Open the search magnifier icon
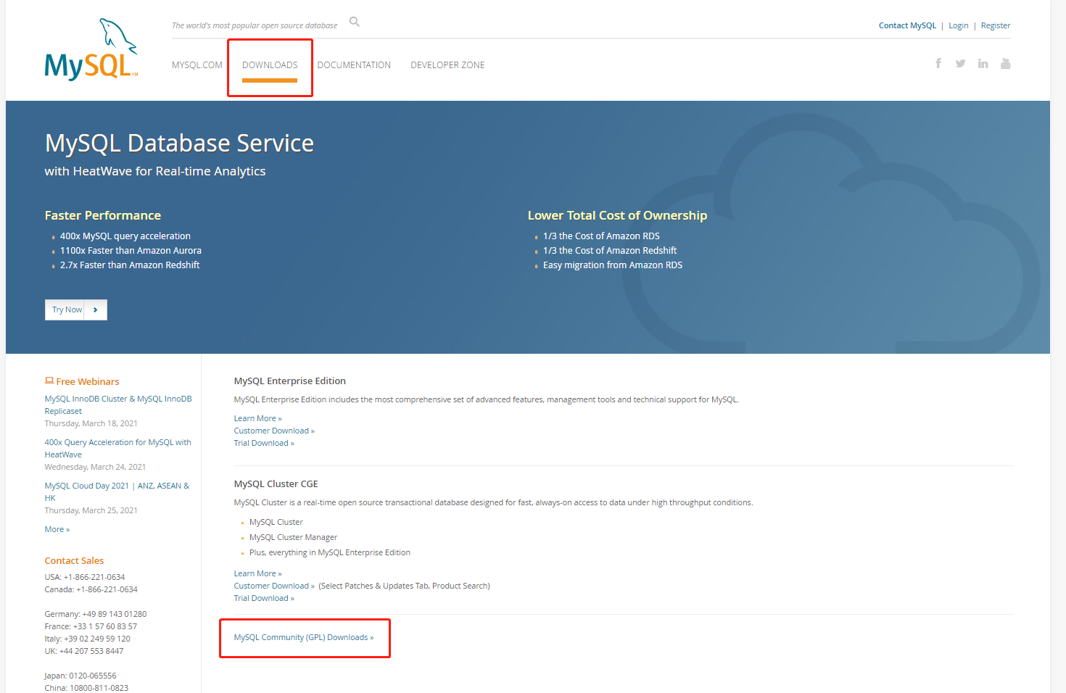Screen dimensions: 1066x693 pyautogui.click(x=354, y=22)
